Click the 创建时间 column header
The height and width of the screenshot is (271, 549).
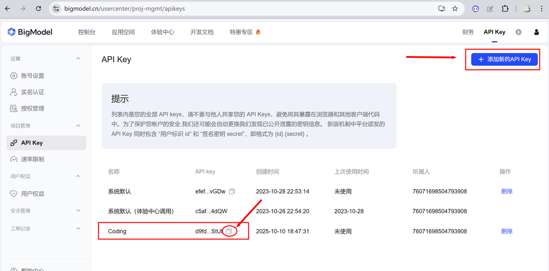[268, 172]
